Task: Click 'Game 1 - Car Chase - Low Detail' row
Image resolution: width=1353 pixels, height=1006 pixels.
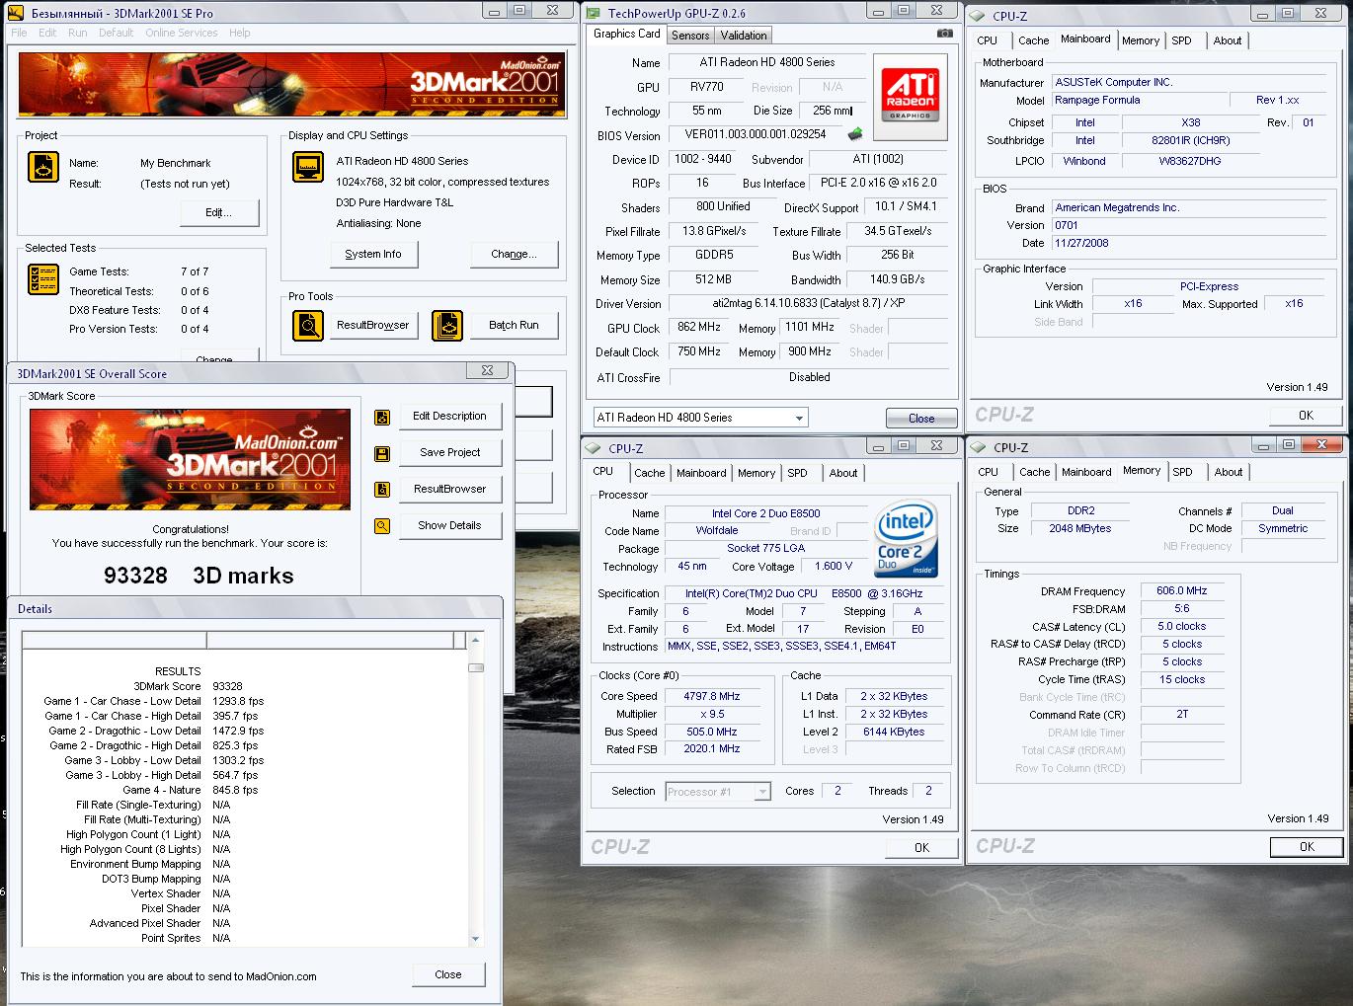Action: point(153,701)
